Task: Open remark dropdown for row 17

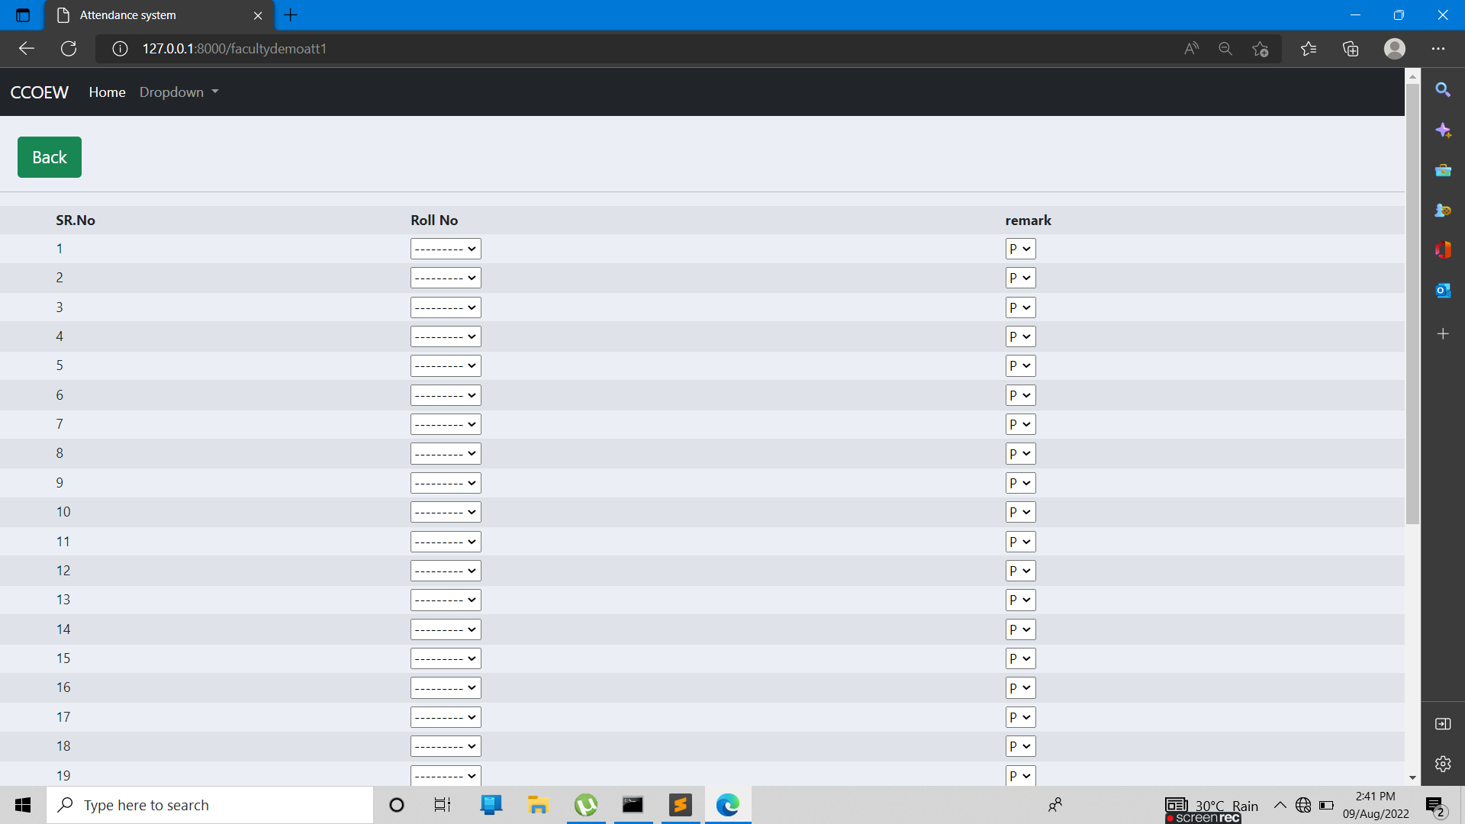Action: click(x=1019, y=717)
